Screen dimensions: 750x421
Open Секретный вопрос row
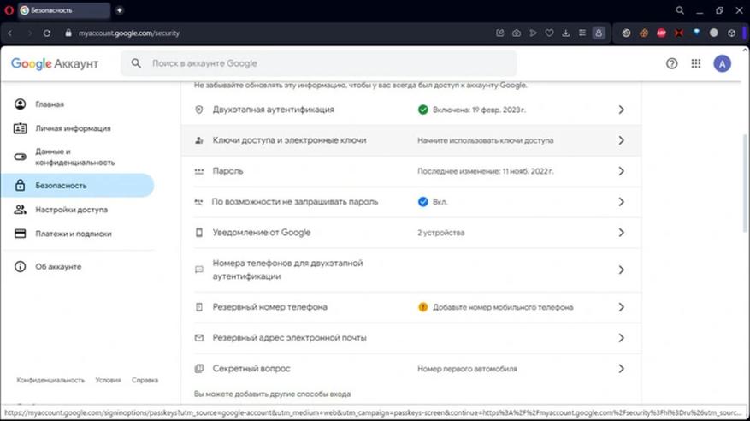(410, 368)
